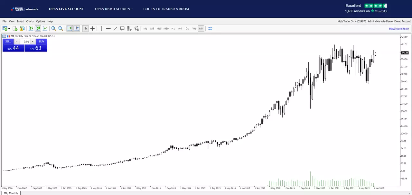
Task: Select the candlestick chart type icon
Action: [38, 29]
